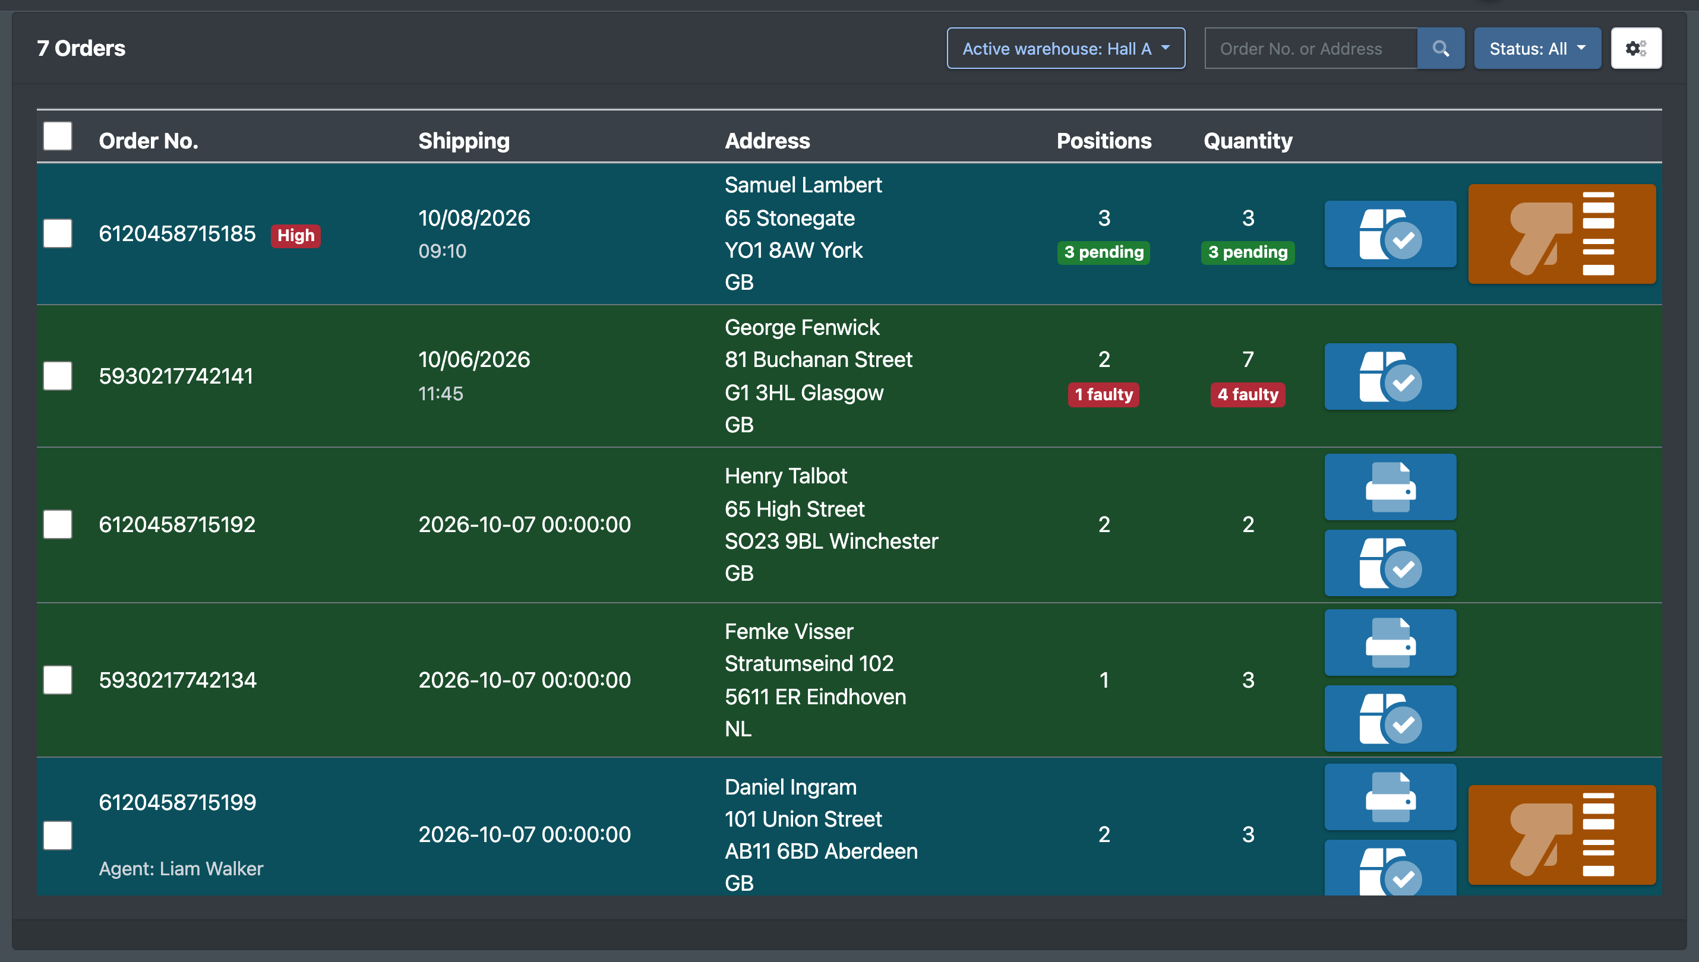1699x962 pixels.
Task: Click the Shipping column header
Action: pos(464,141)
